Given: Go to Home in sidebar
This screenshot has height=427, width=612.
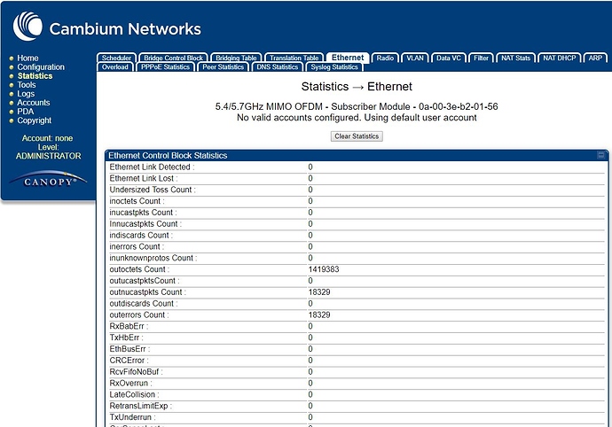Looking at the screenshot, I should point(27,58).
